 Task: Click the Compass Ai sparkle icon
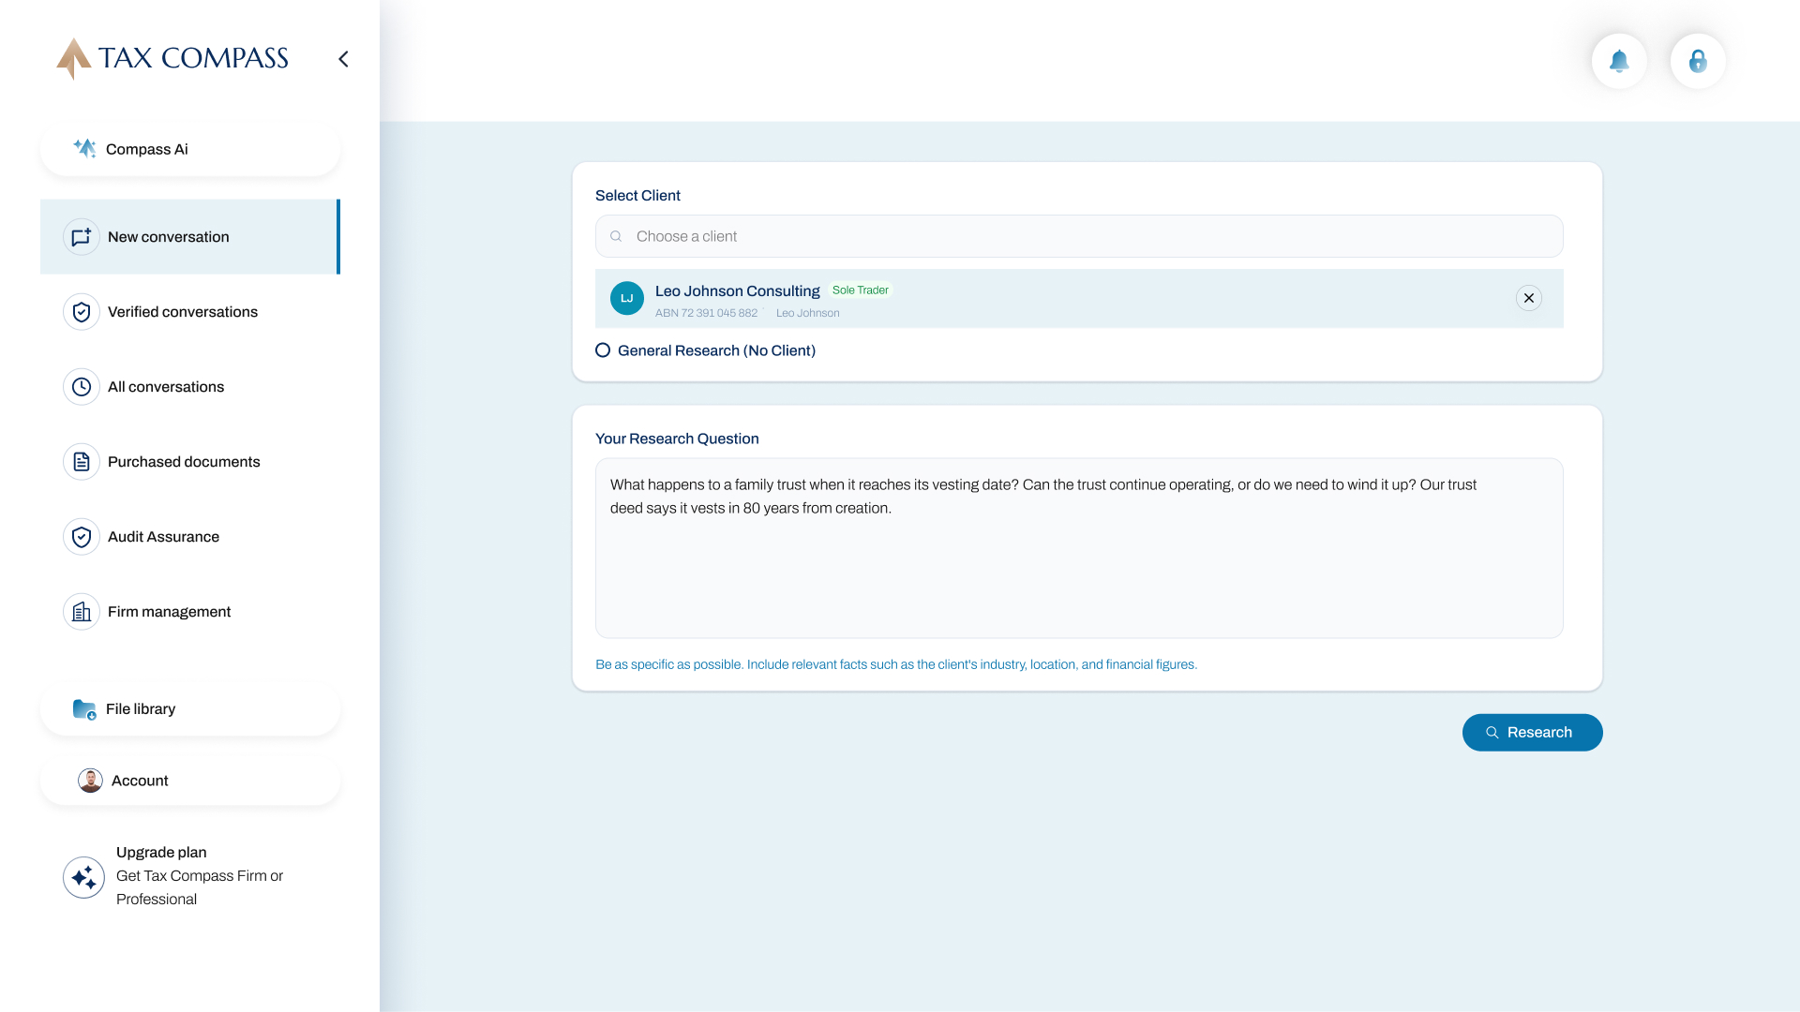[x=85, y=148]
